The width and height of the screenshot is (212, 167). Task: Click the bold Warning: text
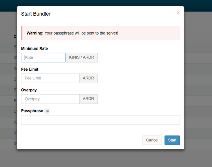[35, 33]
